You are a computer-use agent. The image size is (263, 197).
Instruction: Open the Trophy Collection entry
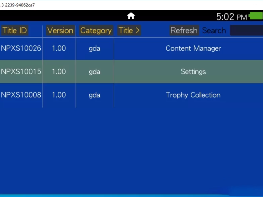193,95
